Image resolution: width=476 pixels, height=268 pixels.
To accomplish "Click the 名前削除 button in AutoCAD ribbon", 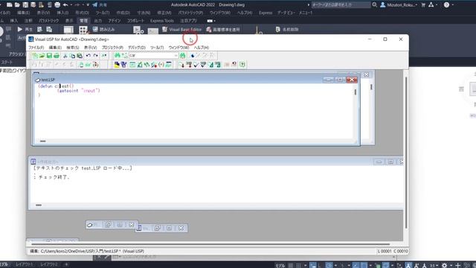I will [287, 30].
